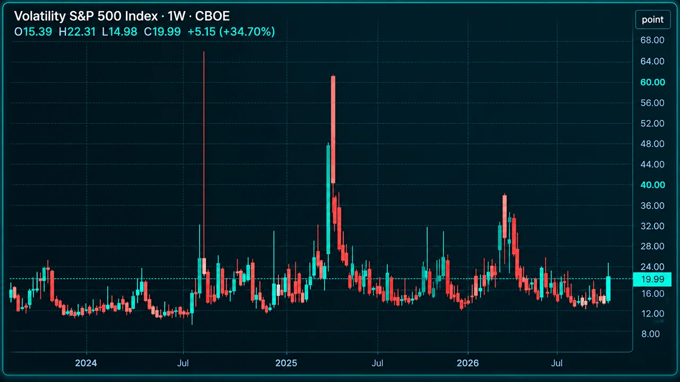Screen dimensions: 680x382
Task: Click the 40.00 price axis label
Action: [x=652, y=185]
